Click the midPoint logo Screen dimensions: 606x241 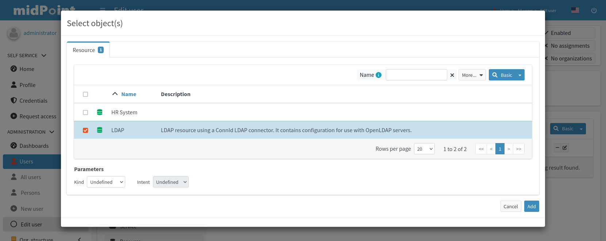coord(44,10)
